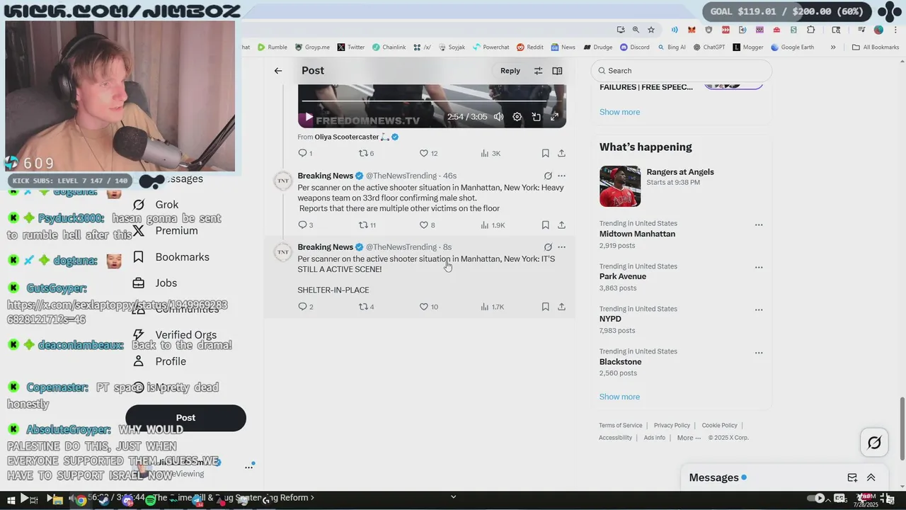Open Reddit bookmark in bookmarks bar
Screen dimensions: 906x510
tap(530, 47)
